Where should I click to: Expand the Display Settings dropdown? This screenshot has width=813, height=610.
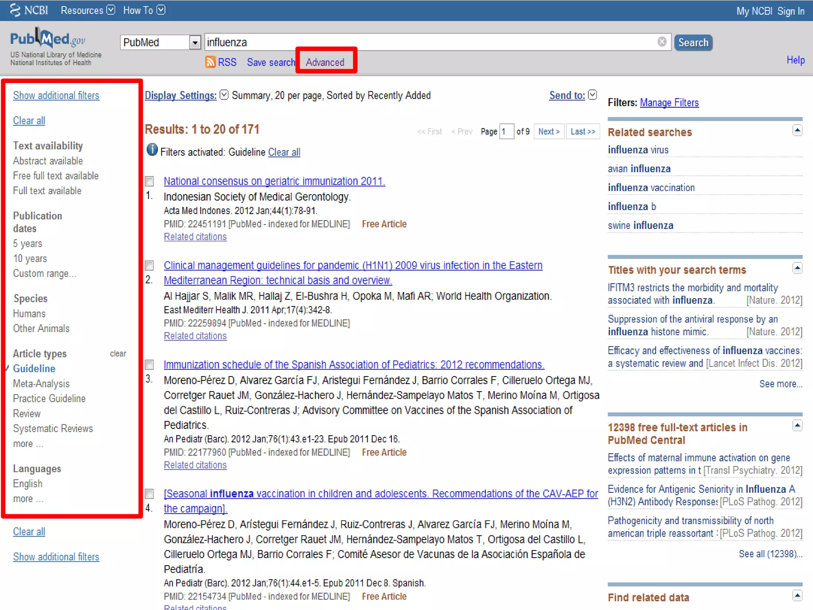click(x=224, y=95)
